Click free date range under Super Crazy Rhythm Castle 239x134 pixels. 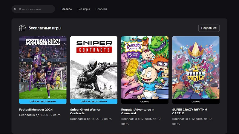coord(192,121)
